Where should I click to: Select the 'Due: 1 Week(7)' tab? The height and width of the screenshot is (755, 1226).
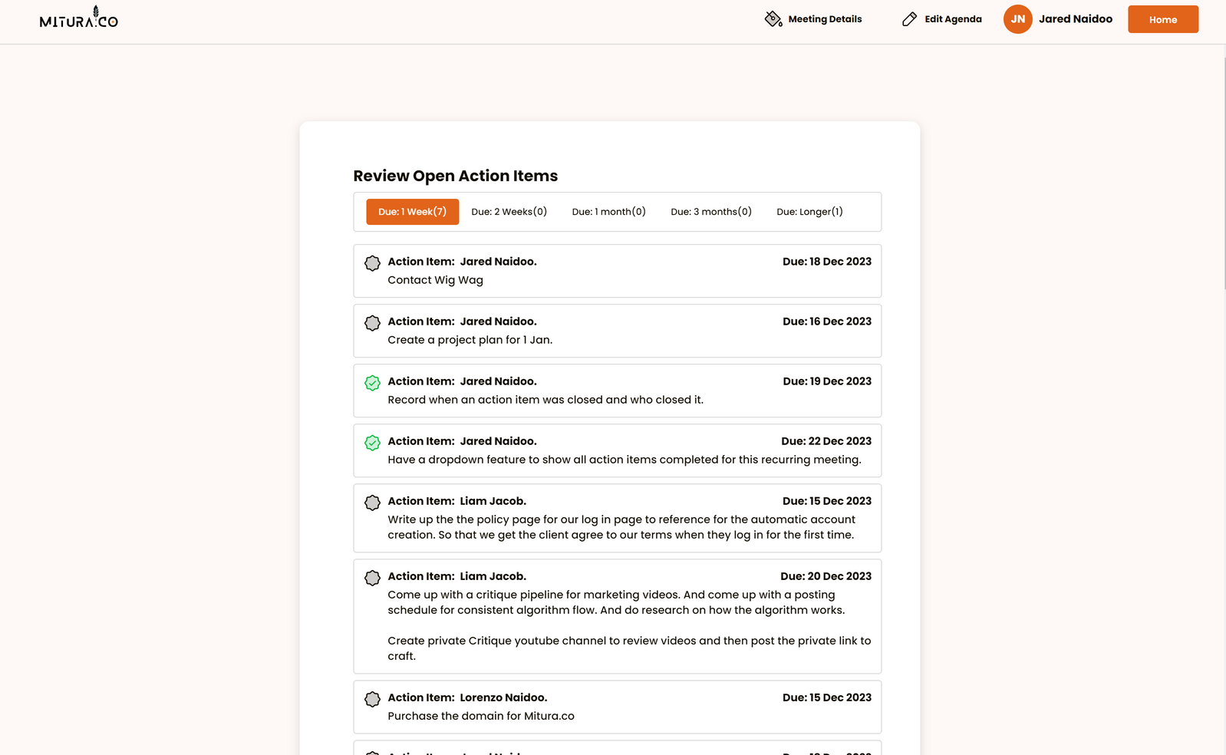pyautogui.click(x=412, y=212)
